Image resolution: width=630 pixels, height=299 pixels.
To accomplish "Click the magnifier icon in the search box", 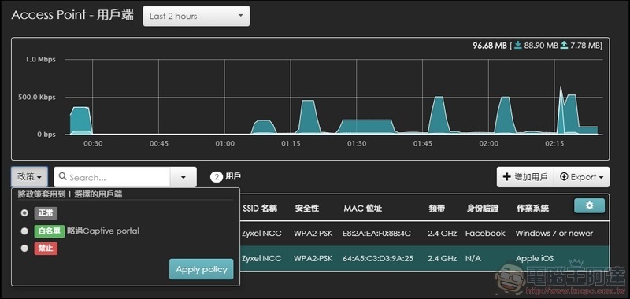I will point(63,176).
